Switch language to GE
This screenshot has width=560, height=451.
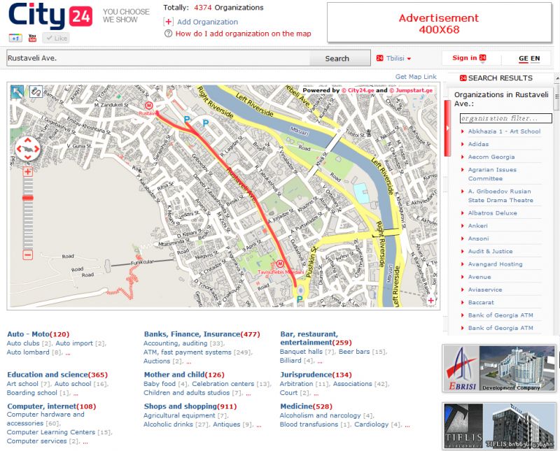point(523,59)
